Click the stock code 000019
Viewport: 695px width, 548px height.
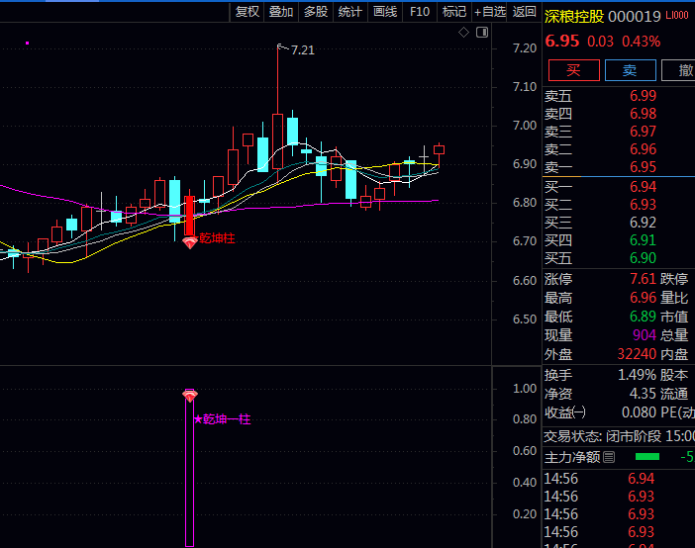(635, 17)
